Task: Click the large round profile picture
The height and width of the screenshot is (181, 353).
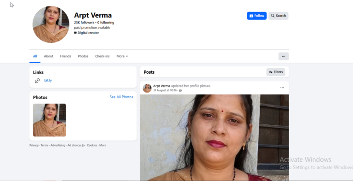Action: [x=51, y=24]
